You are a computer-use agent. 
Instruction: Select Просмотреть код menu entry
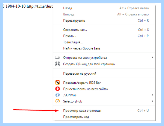104,117
